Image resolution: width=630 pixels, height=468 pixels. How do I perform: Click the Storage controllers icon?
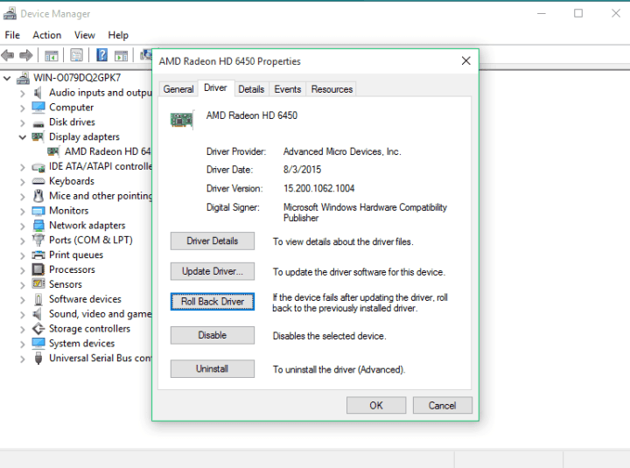pos(38,329)
